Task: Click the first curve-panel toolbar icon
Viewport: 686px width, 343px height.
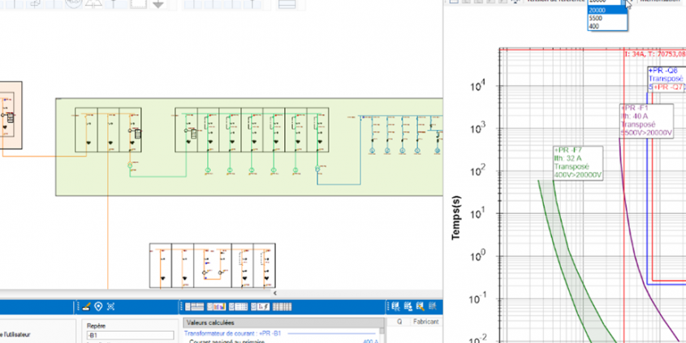Action: [454, 2]
